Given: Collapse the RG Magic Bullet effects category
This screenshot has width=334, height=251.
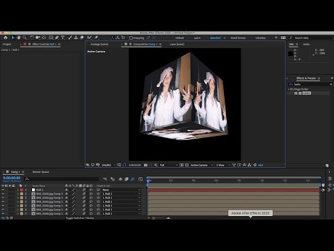Looking at the screenshot, I should click(x=289, y=89).
